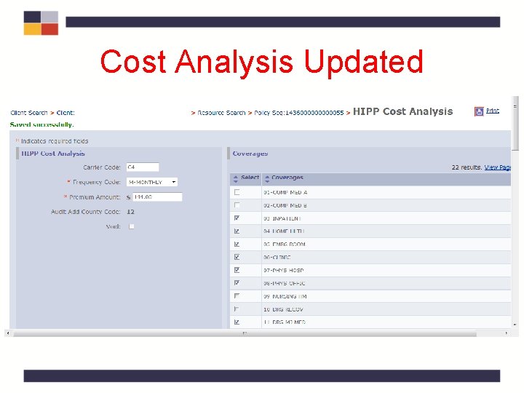Uncheck the 04-HOME HLTH checkbox
Viewport: 524px width, 393px height.
[237, 231]
